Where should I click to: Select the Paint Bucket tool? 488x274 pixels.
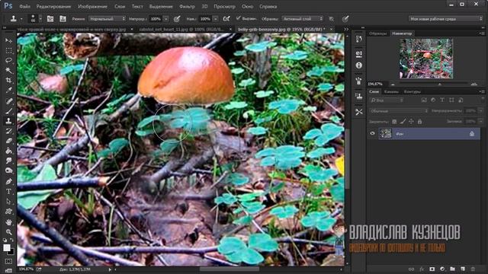click(8, 151)
